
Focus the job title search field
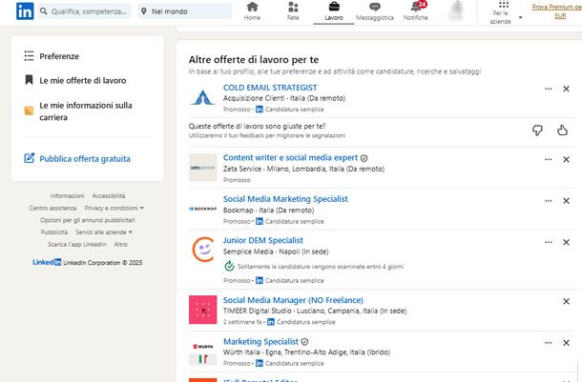(84, 11)
